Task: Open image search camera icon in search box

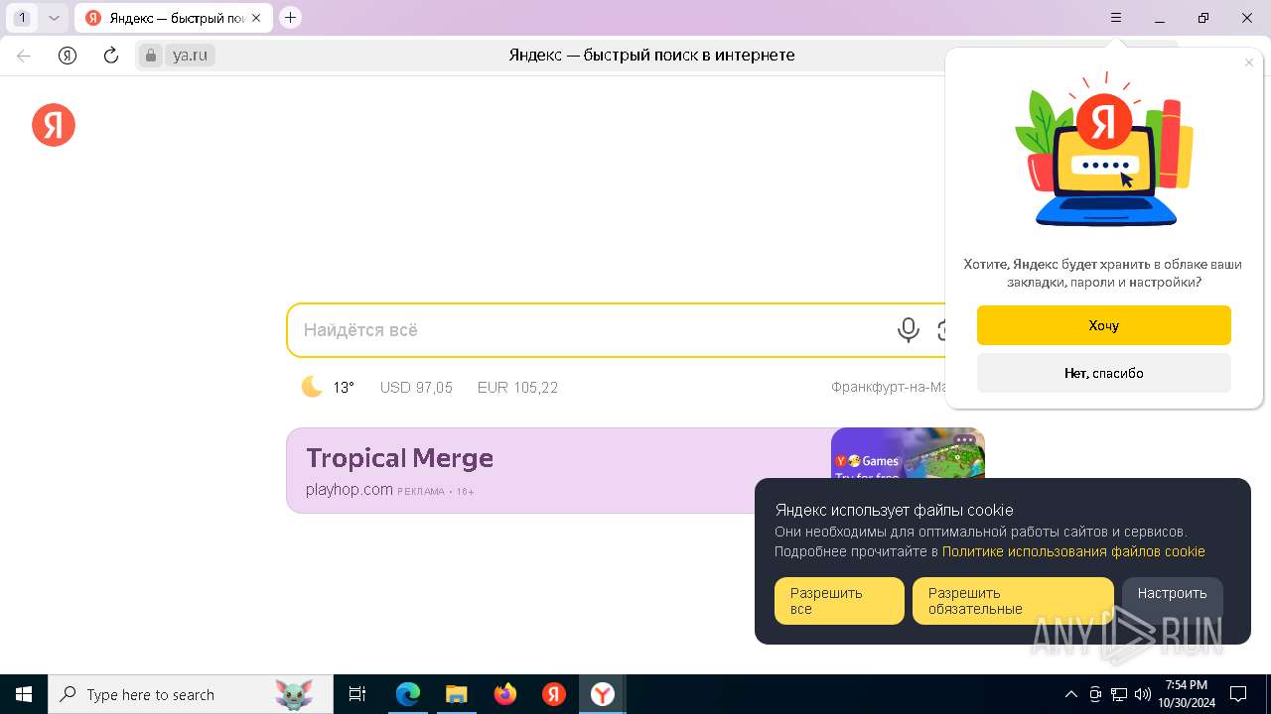Action: [x=941, y=330]
